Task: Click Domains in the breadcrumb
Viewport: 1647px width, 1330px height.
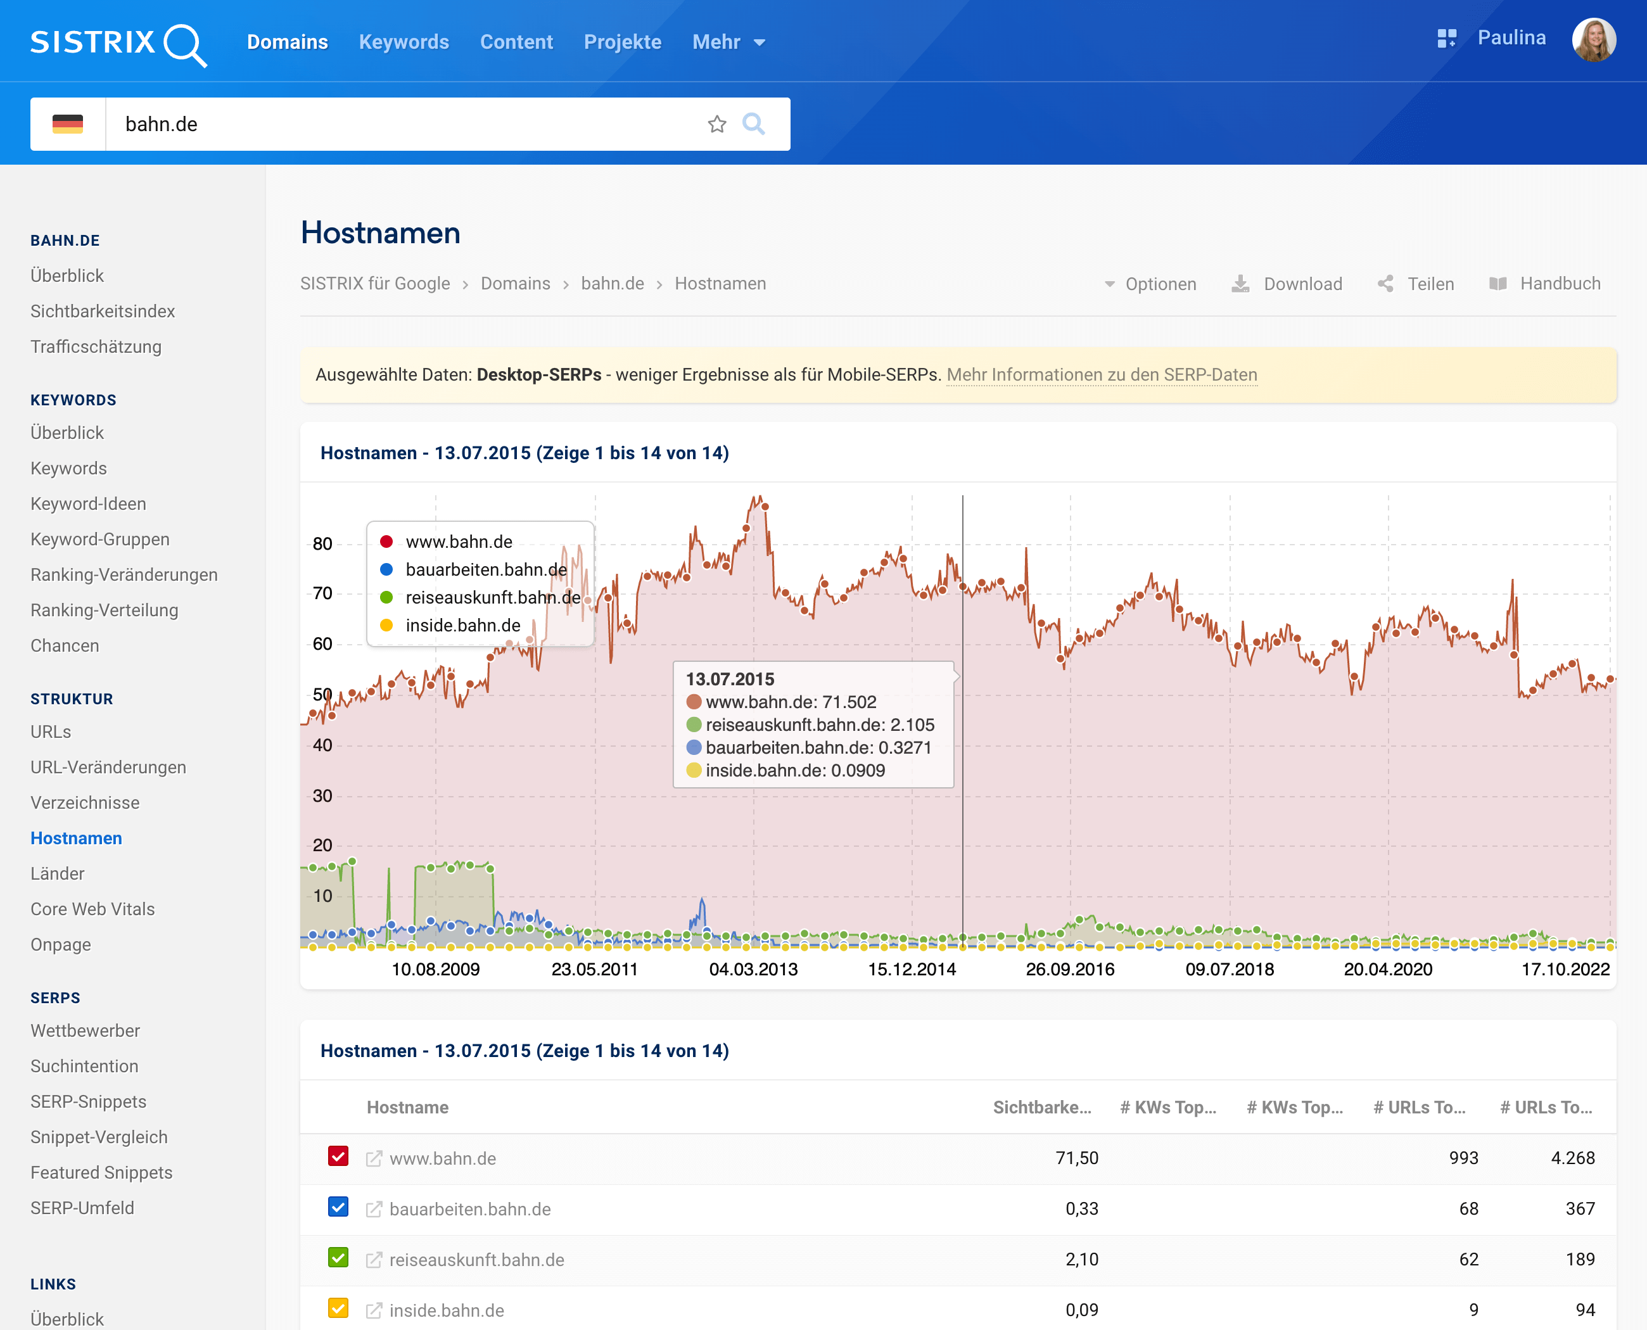Action: (x=515, y=284)
